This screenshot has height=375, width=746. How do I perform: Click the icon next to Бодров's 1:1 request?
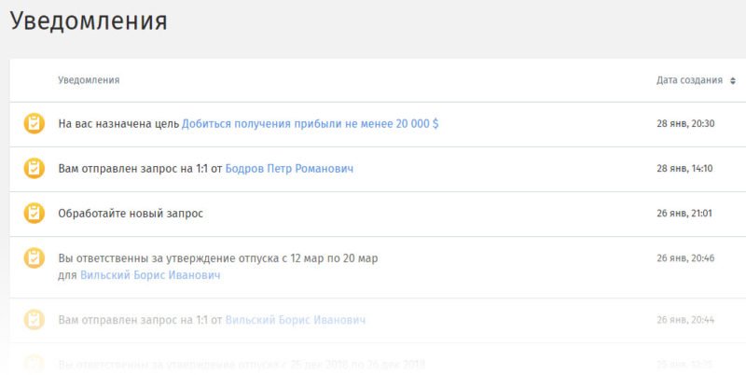coord(34,169)
